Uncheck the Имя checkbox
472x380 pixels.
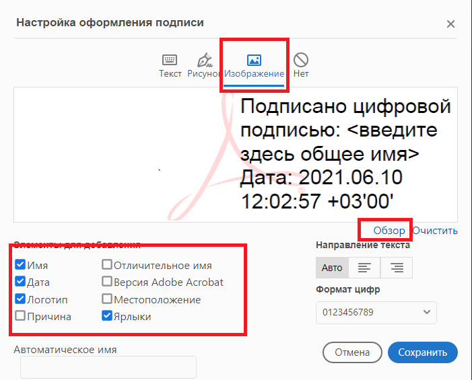(x=20, y=265)
